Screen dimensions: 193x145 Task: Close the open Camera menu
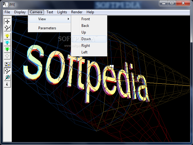click(36, 12)
